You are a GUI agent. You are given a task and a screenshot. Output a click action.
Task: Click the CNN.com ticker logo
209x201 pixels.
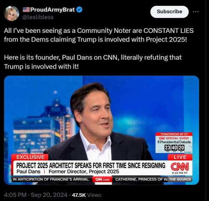pyautogui.click(x=102, y=179)
